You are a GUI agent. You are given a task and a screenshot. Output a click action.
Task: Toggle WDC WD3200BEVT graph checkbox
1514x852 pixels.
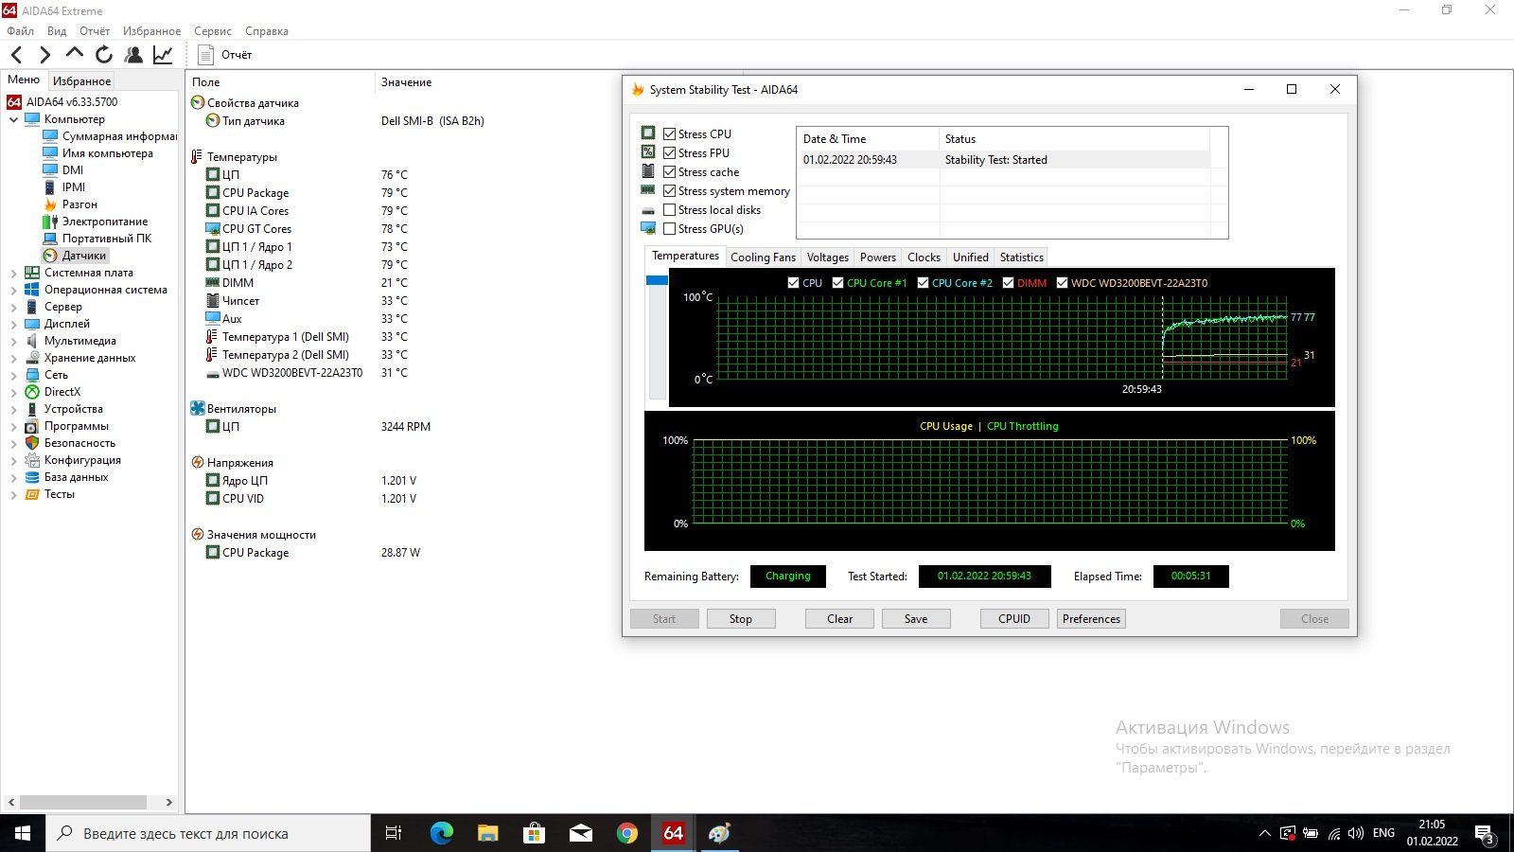point(1063,283)
